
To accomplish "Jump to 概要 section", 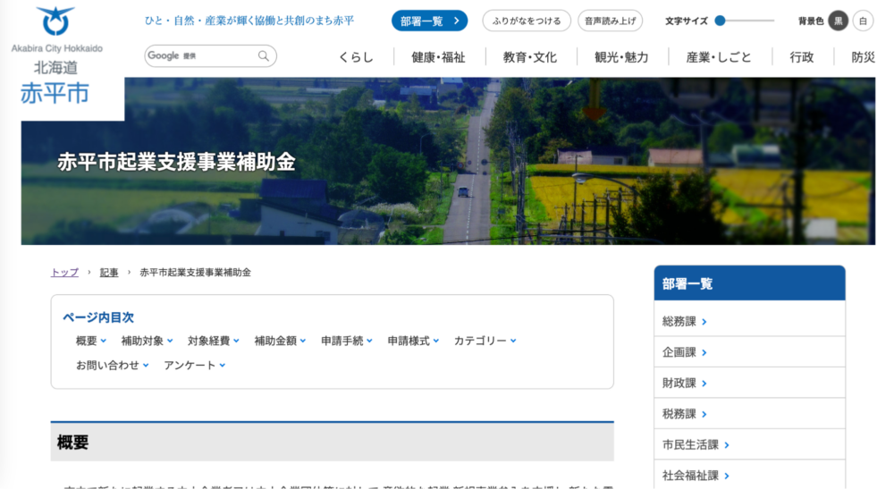I will click(x=90, y=341).
